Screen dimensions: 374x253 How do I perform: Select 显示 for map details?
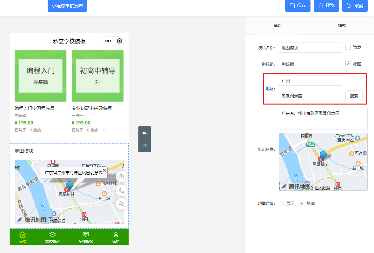(x=282, y=203)
